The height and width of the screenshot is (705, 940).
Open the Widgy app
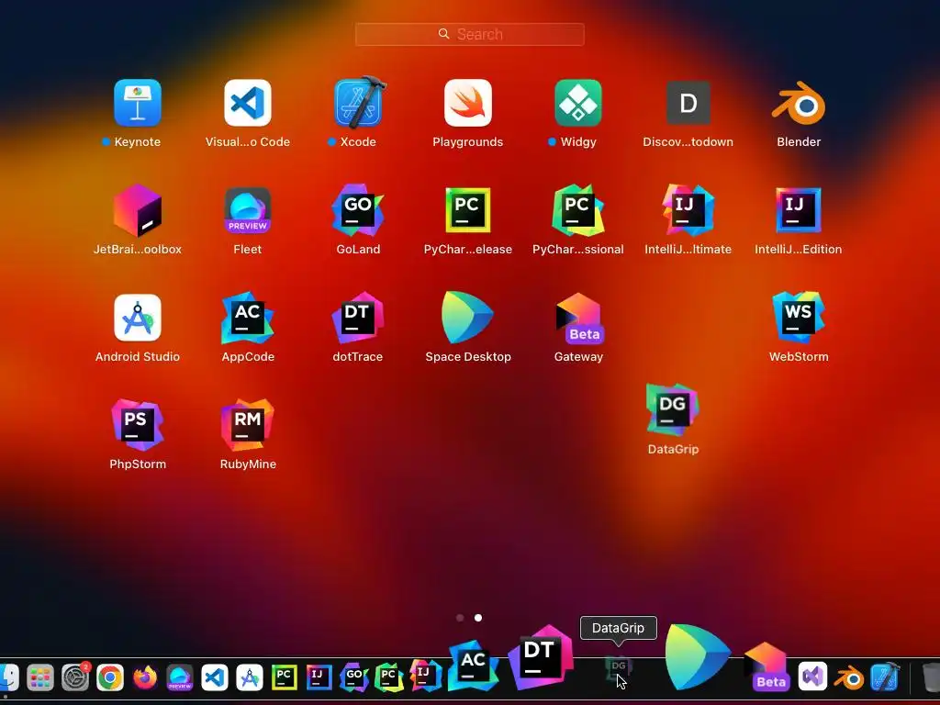pos(578,103)
